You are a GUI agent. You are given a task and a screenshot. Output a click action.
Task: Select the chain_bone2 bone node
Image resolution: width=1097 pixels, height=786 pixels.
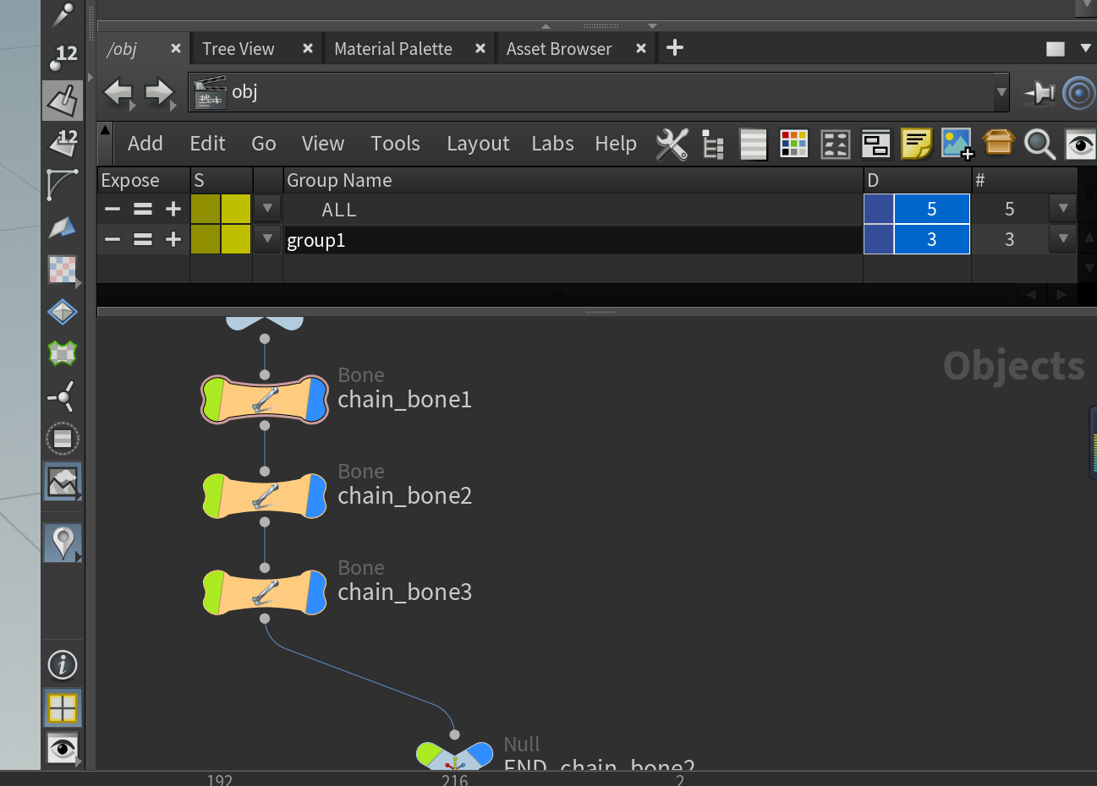265,495
